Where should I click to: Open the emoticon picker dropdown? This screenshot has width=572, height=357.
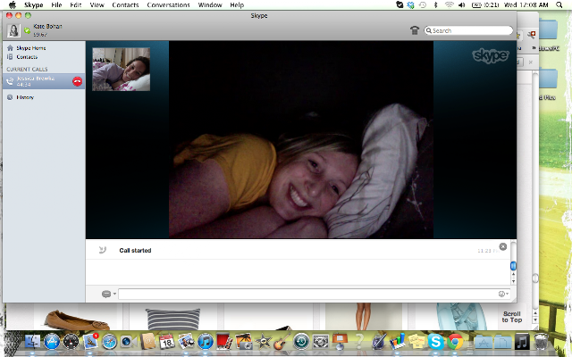pyautogui.click(x=503, y=294)
